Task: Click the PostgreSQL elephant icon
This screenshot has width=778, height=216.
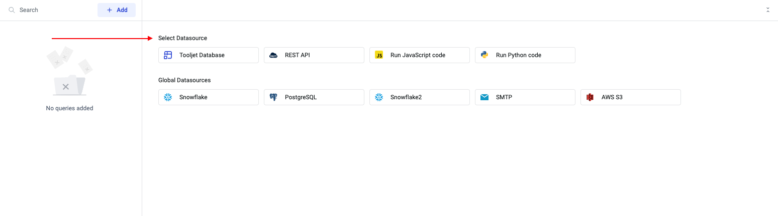Action: (x=273, y=97)
